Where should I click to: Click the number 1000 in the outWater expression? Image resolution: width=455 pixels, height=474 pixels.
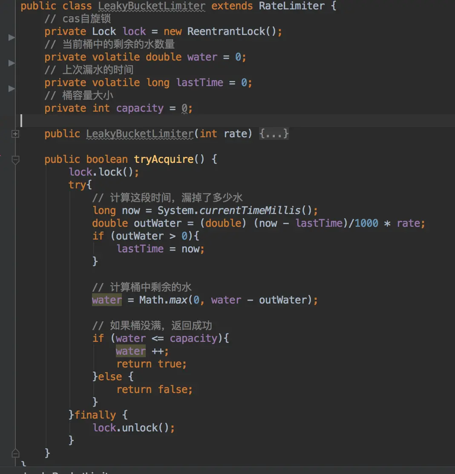coord(366,223)
